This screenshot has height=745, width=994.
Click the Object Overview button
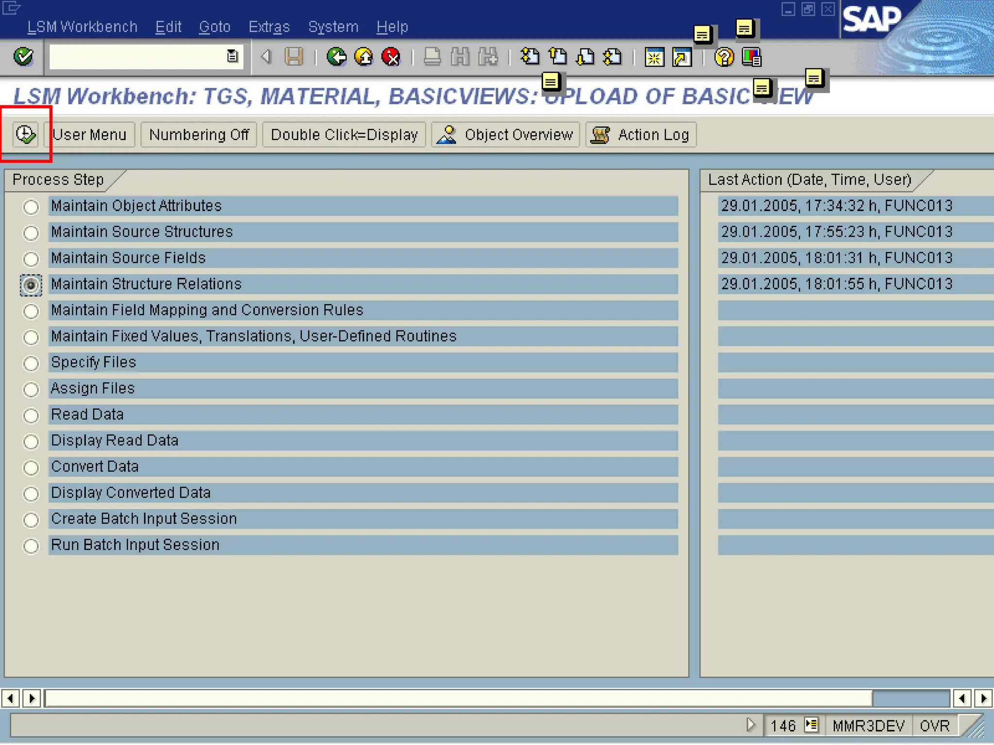pyautogui.click(x=505, y=134)
